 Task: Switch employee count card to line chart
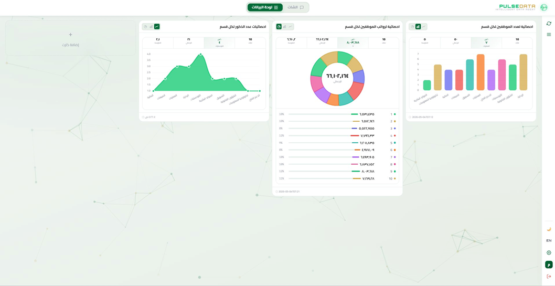pos(424,27)
